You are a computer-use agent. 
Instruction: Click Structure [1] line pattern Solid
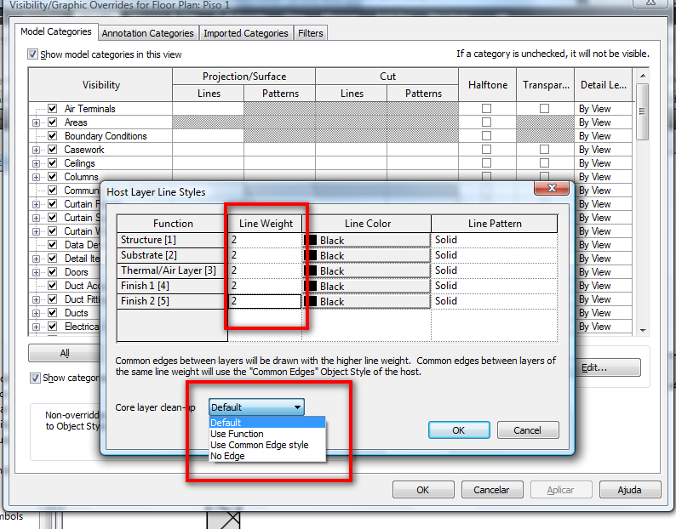coord(494,240)
